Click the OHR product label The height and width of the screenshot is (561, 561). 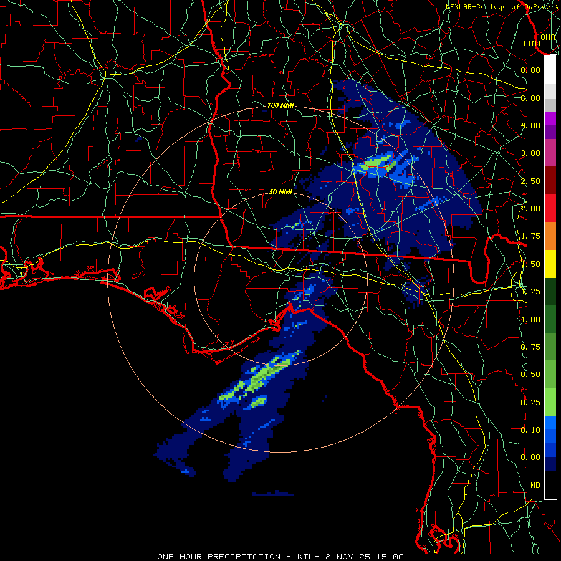[x=548, y=37]
